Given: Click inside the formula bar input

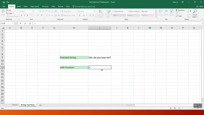Looking at the screenshot, I should click(117, 23).
